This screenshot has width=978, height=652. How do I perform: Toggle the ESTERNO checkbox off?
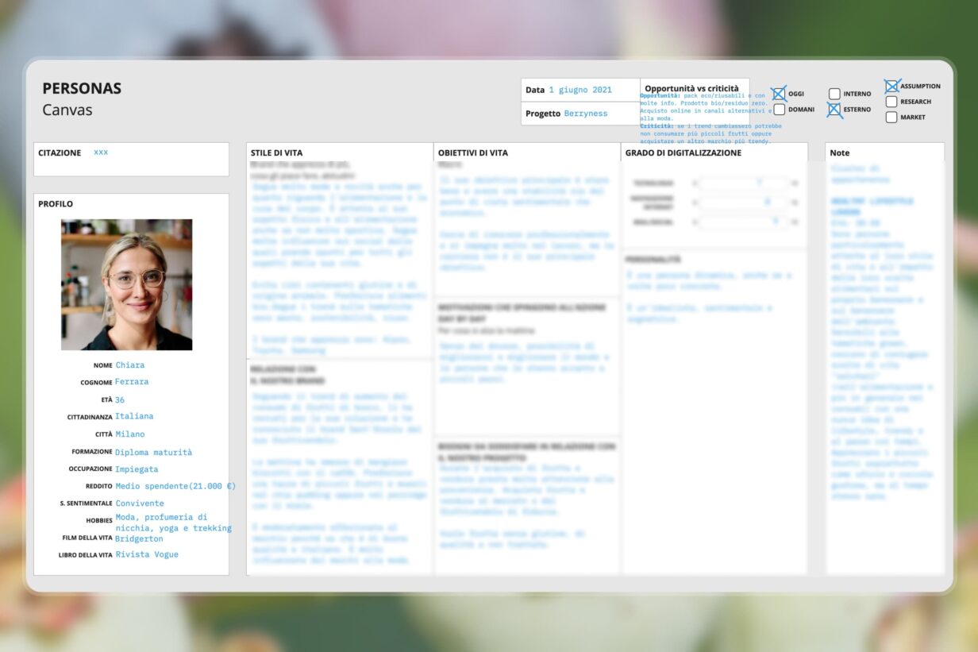[834, 110]
